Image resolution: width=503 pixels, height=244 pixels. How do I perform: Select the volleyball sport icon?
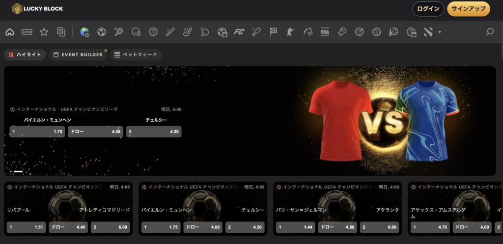[376, 32]
